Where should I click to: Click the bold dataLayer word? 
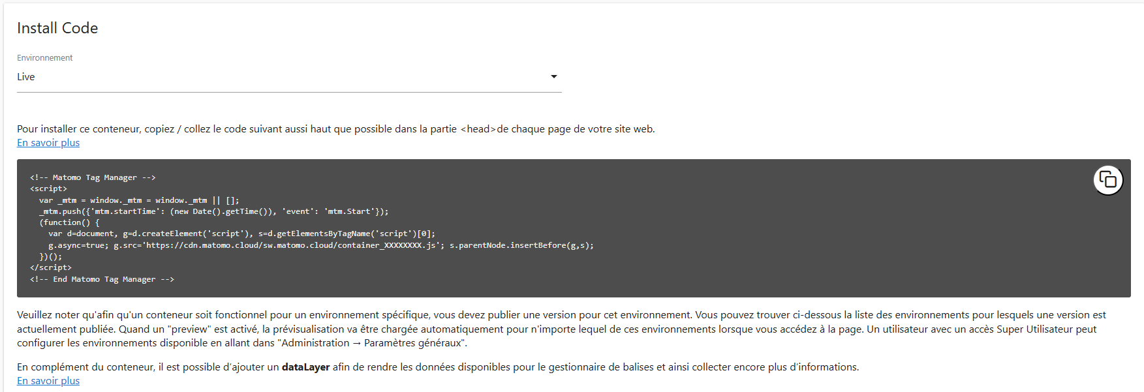click(305, 367)
